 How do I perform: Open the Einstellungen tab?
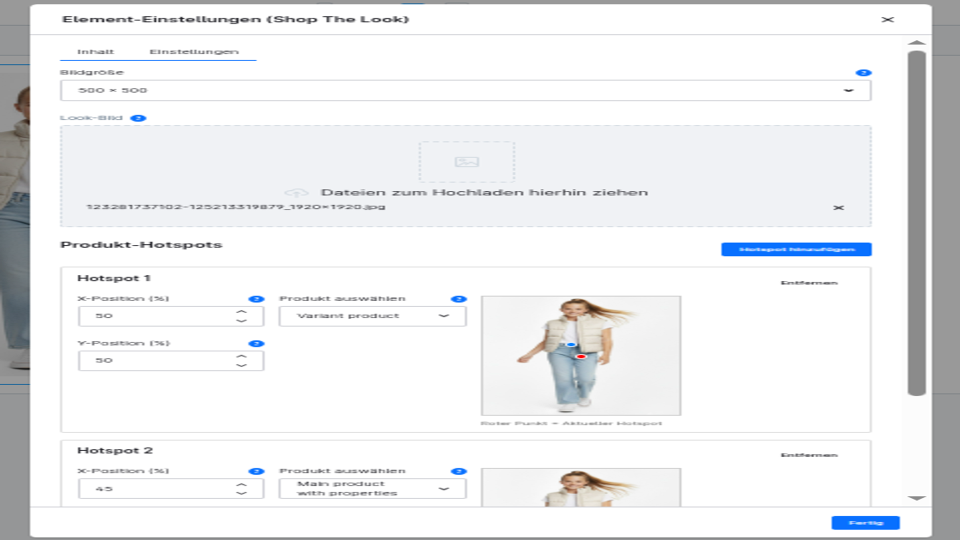(194, 51)
